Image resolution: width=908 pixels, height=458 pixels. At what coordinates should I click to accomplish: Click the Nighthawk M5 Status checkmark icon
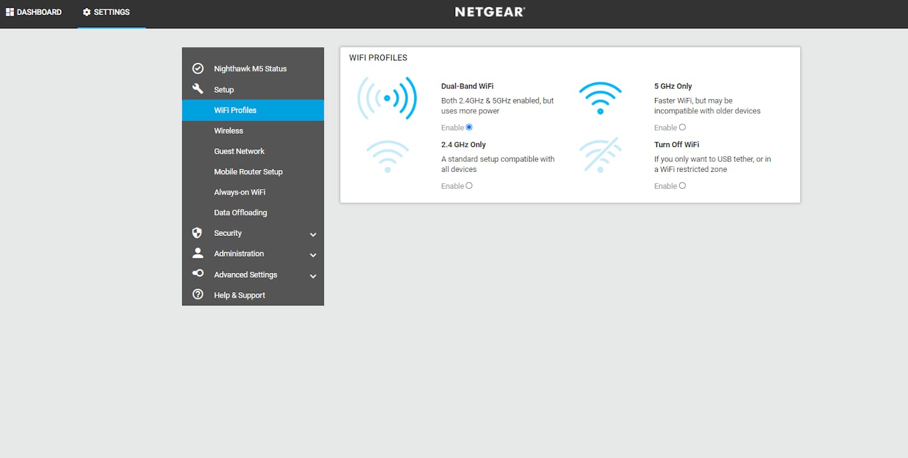pos(198,68)
